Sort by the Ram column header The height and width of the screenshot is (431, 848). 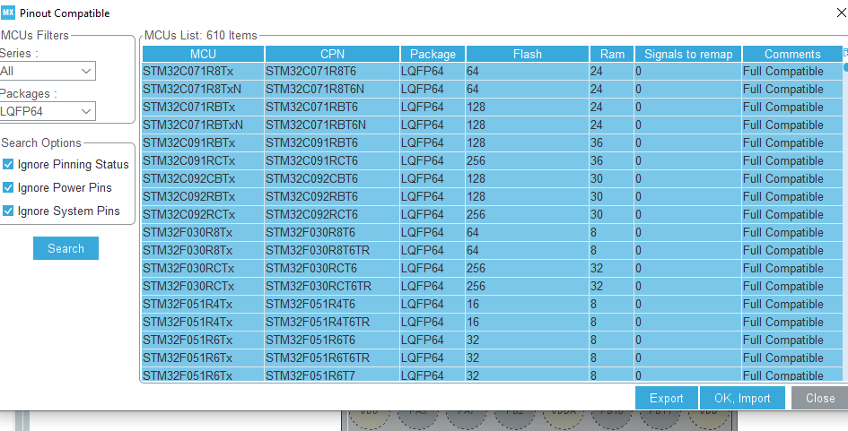(x=612, y=54)
